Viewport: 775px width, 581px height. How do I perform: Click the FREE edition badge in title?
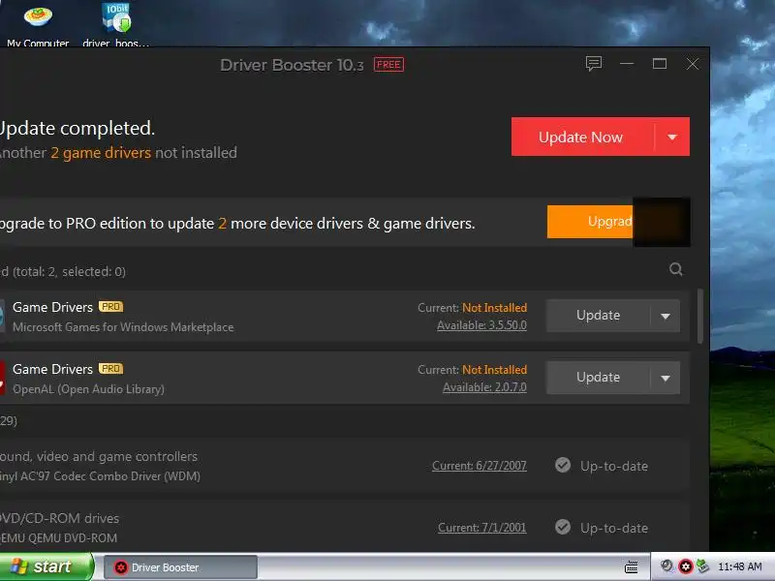[x=388, y=65]
